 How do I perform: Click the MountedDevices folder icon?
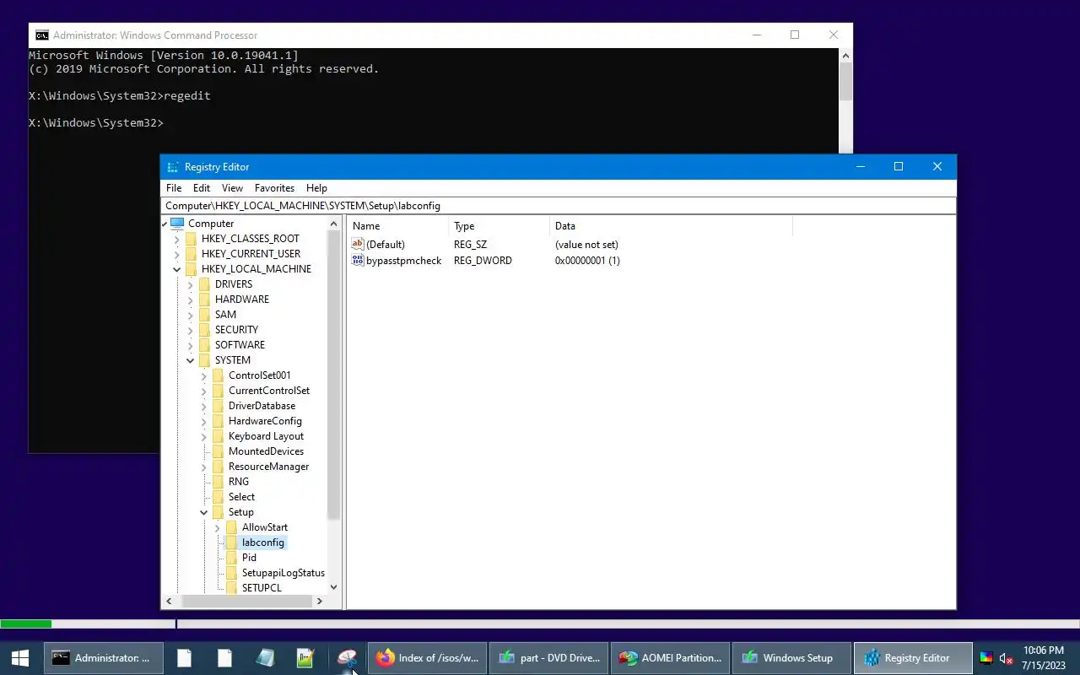(x=218, y=451)
